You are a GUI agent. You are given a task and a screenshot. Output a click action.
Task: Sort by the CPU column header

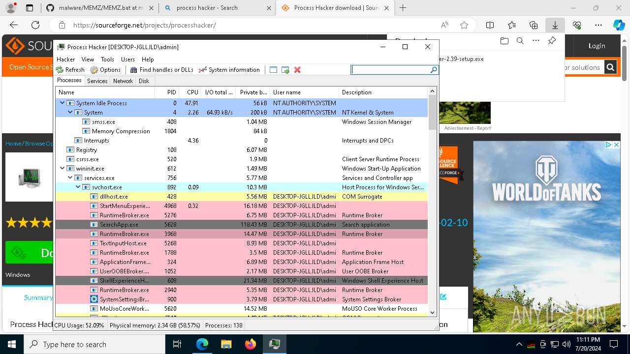point(189,92)
